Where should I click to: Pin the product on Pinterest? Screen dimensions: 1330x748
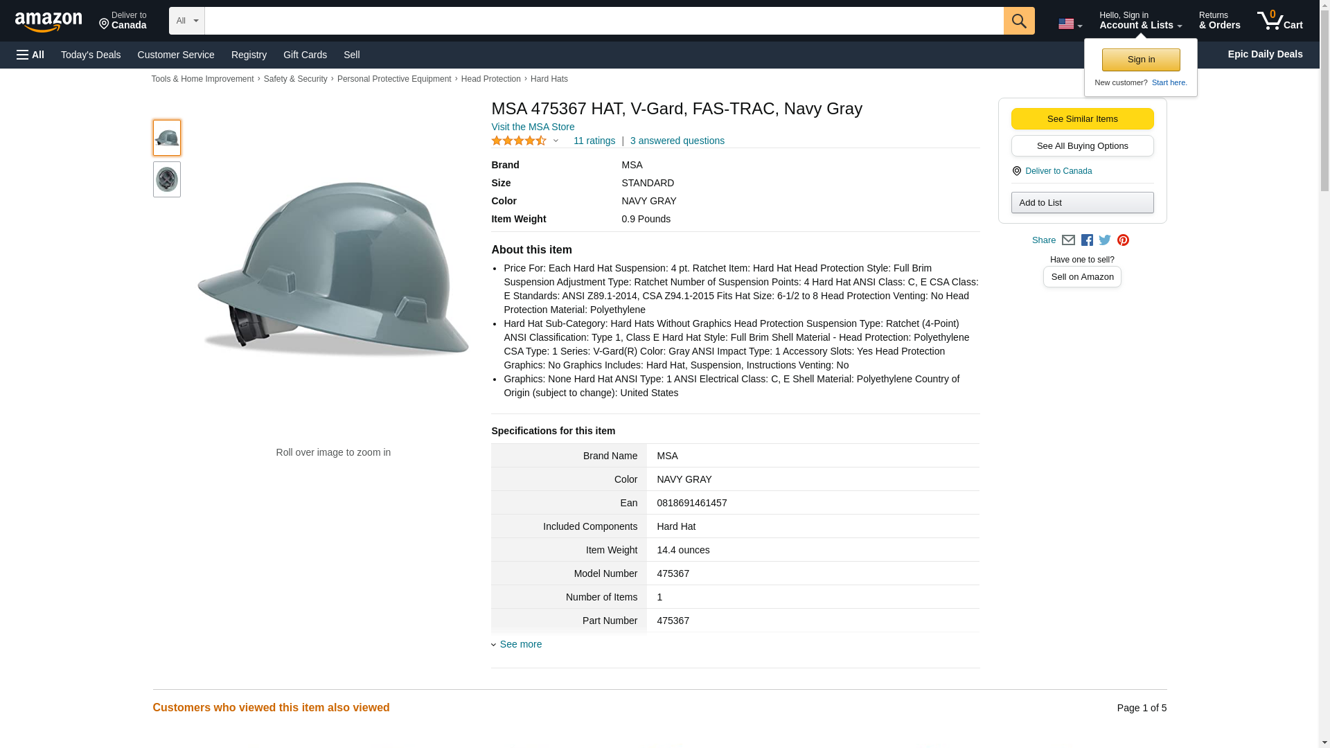pos(1123,240)
